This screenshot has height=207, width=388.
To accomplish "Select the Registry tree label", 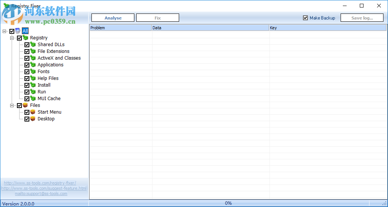I will click(x=39, y=38).
